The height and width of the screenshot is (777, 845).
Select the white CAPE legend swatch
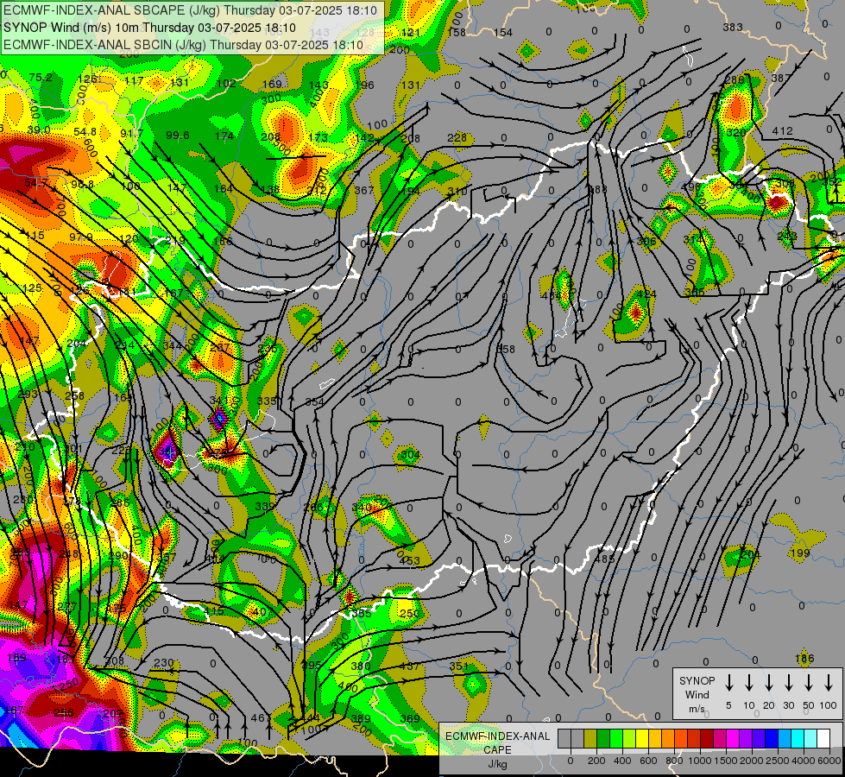point(823,738)
